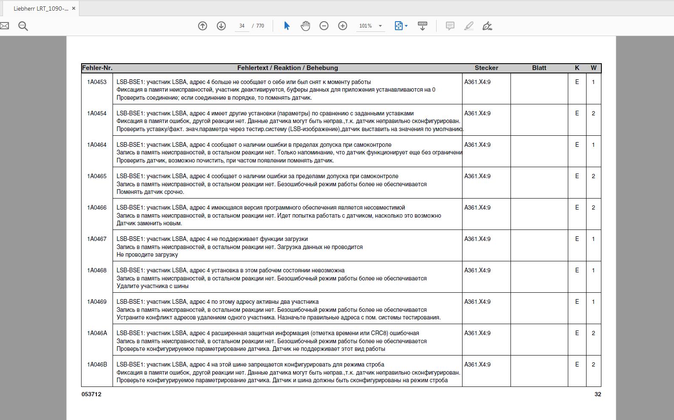Click the scrolling mode keyboard icon

[423, 26]
